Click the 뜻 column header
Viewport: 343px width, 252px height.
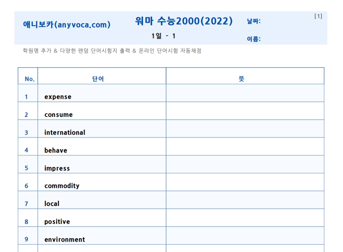coord(241,79)
